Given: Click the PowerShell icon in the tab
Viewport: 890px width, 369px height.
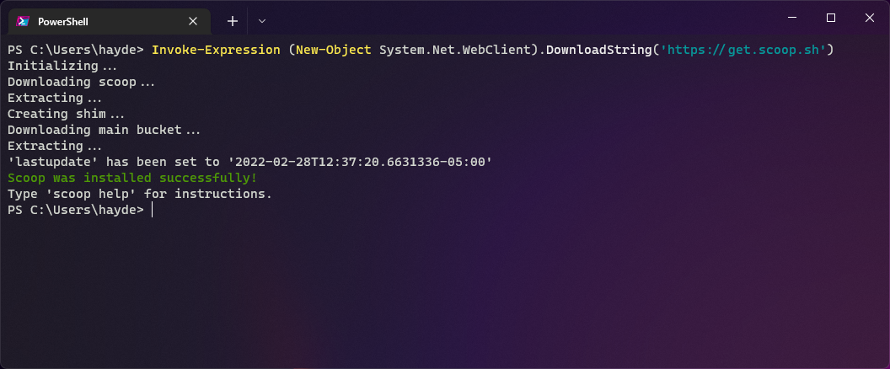Looking at the screenshot, I should coord(23,21).
